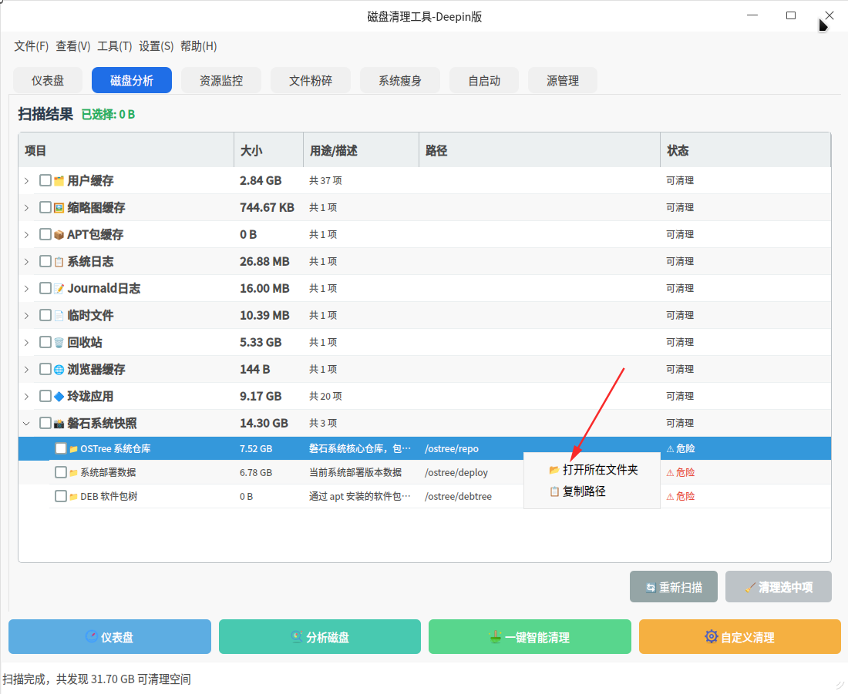Click the 缩略图缓存 picture icon
848x694 pixels.
click(x=59, y=208)
